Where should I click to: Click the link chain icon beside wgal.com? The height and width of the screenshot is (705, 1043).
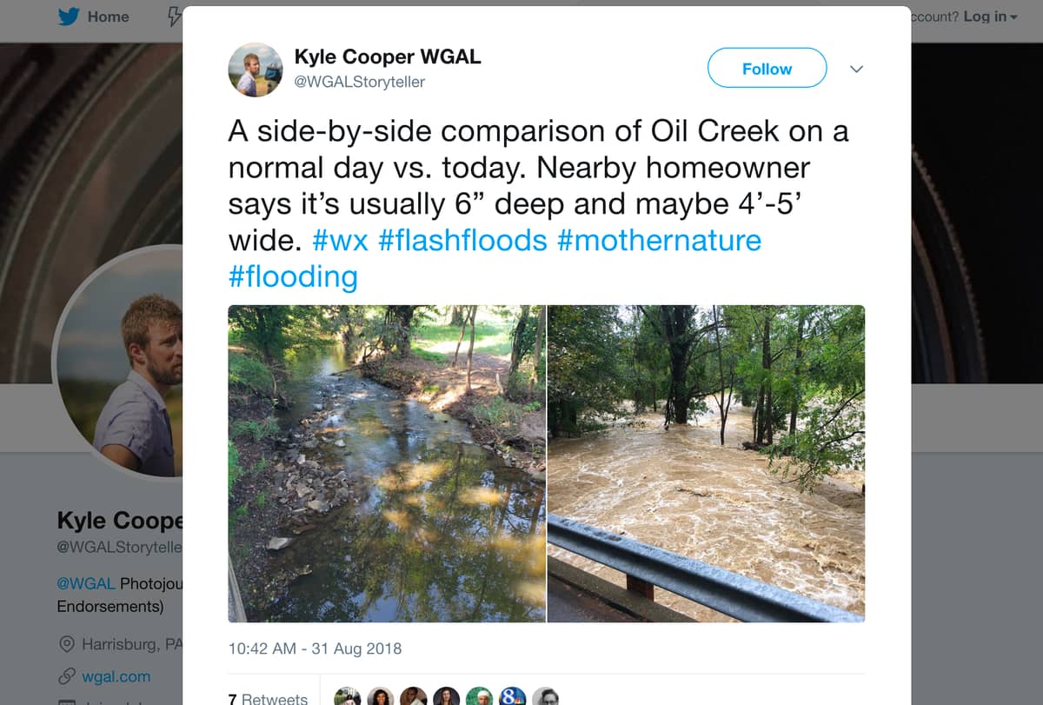coord(65,676)
